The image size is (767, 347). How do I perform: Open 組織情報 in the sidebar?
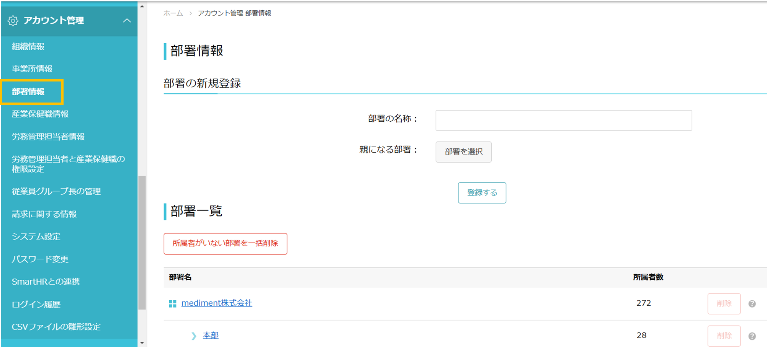(x=28, y=47)
